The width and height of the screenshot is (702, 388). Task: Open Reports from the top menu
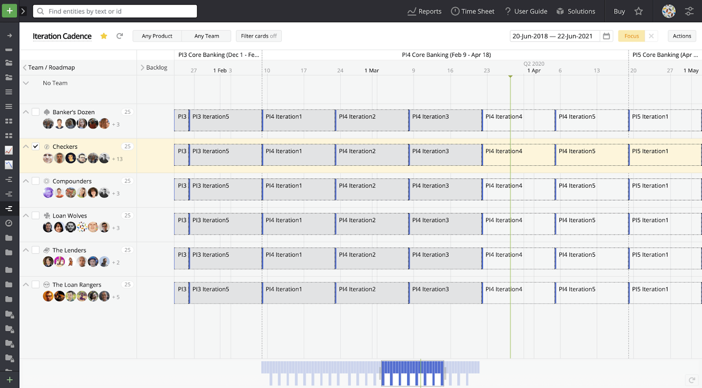click(x=424, y=11)
